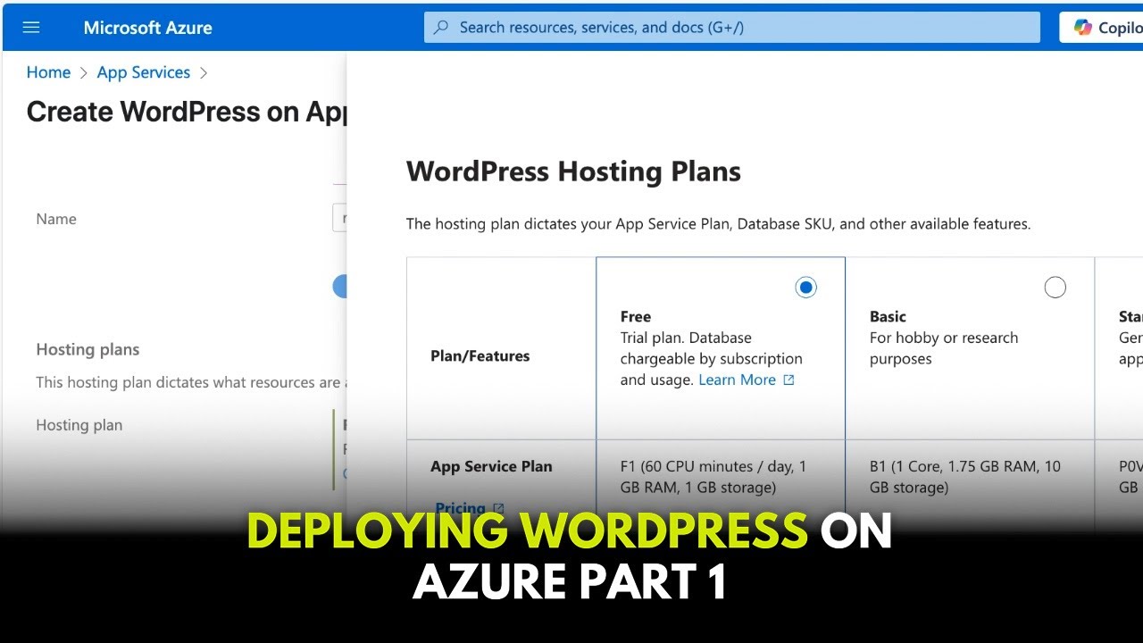This screenshot has height=643, width=1143.
Task: Click the chevron after App Services breadcrumb
Action: pyautogui.click(x=204, y=73)
